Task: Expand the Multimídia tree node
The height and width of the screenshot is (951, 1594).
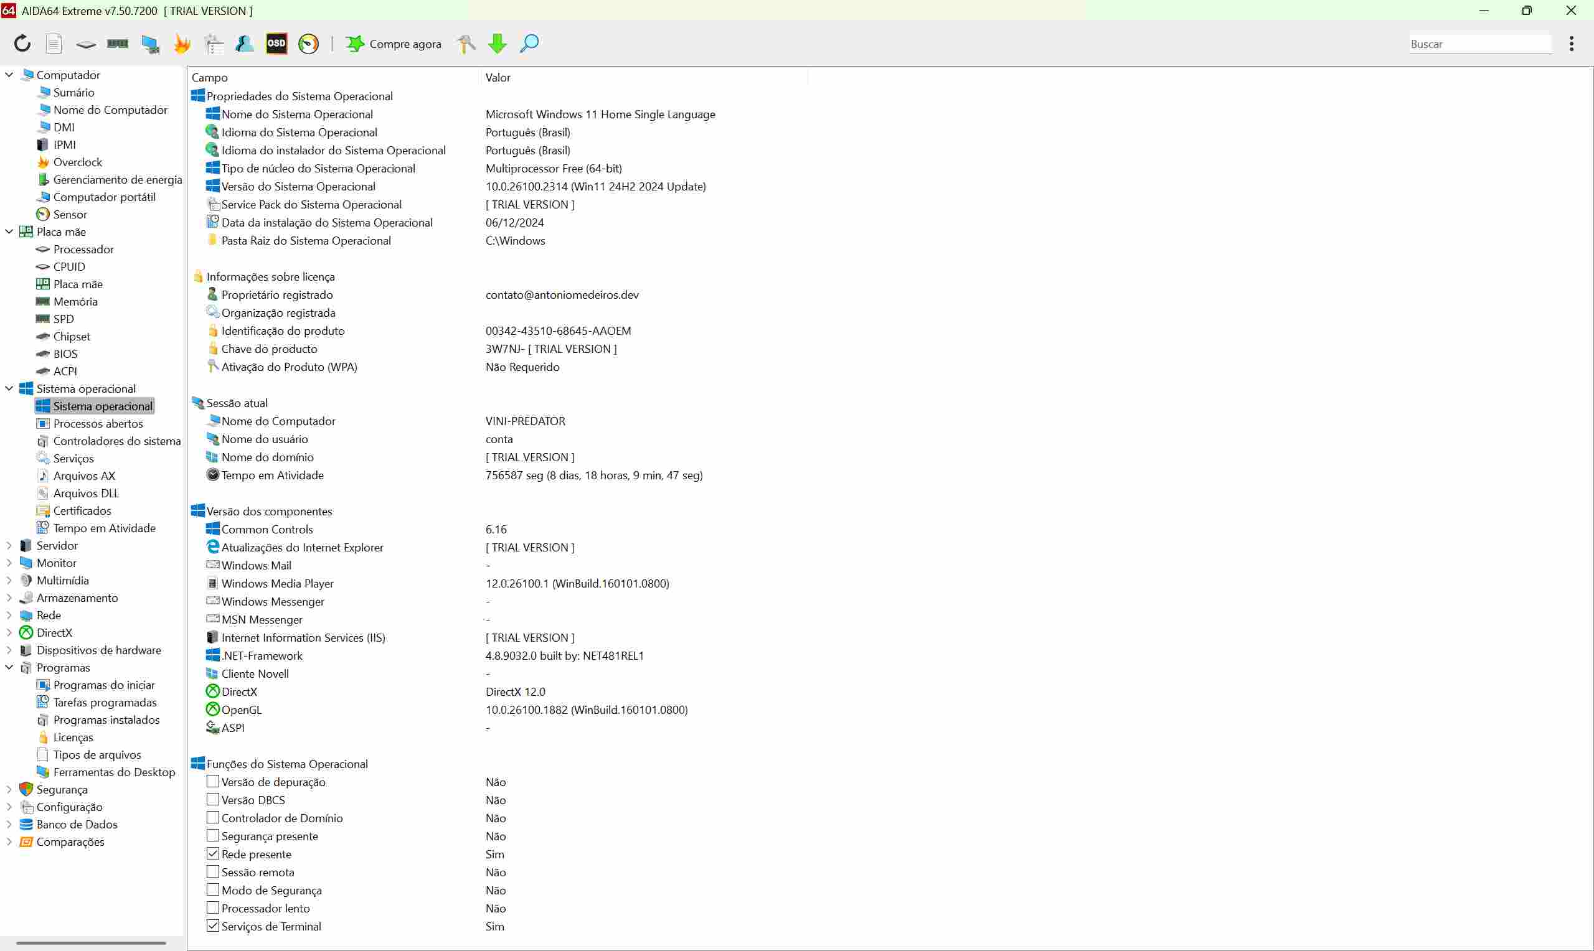Action: 9,580
